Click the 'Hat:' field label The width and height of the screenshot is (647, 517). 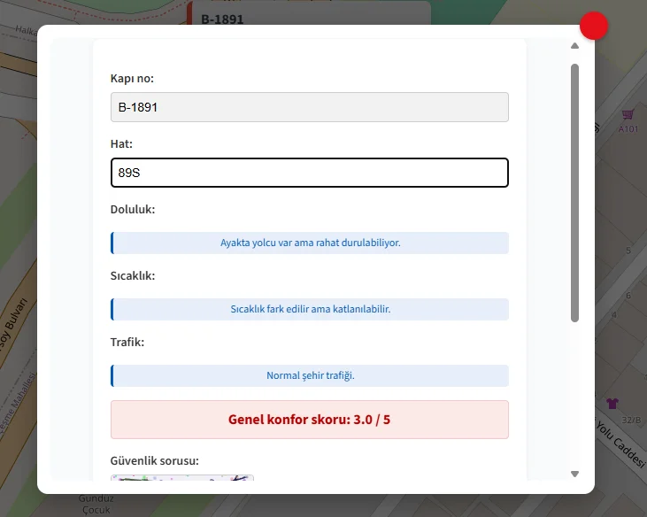tap(122, 143)
